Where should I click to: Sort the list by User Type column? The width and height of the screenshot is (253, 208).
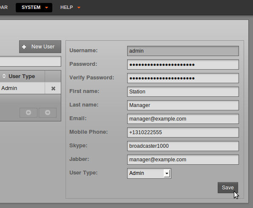pyautogui.click(x=22, y=76)
